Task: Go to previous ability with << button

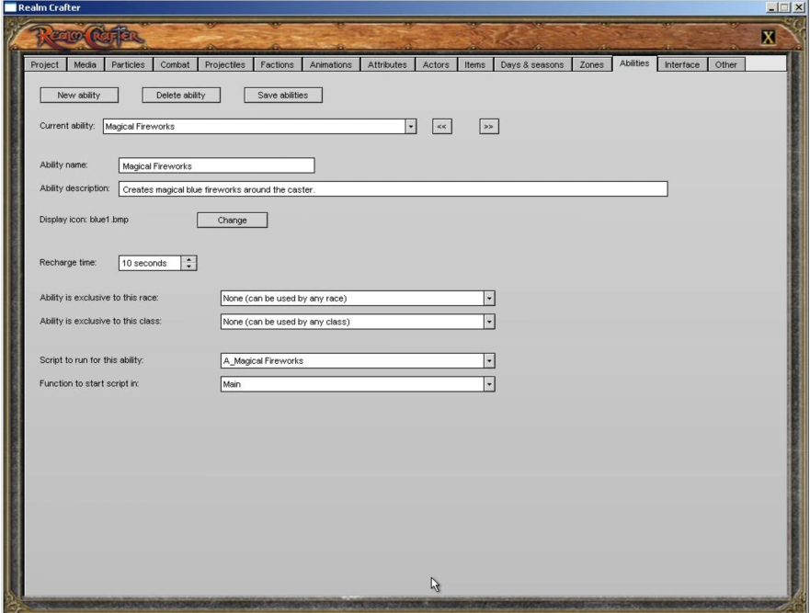Action: 441,126
